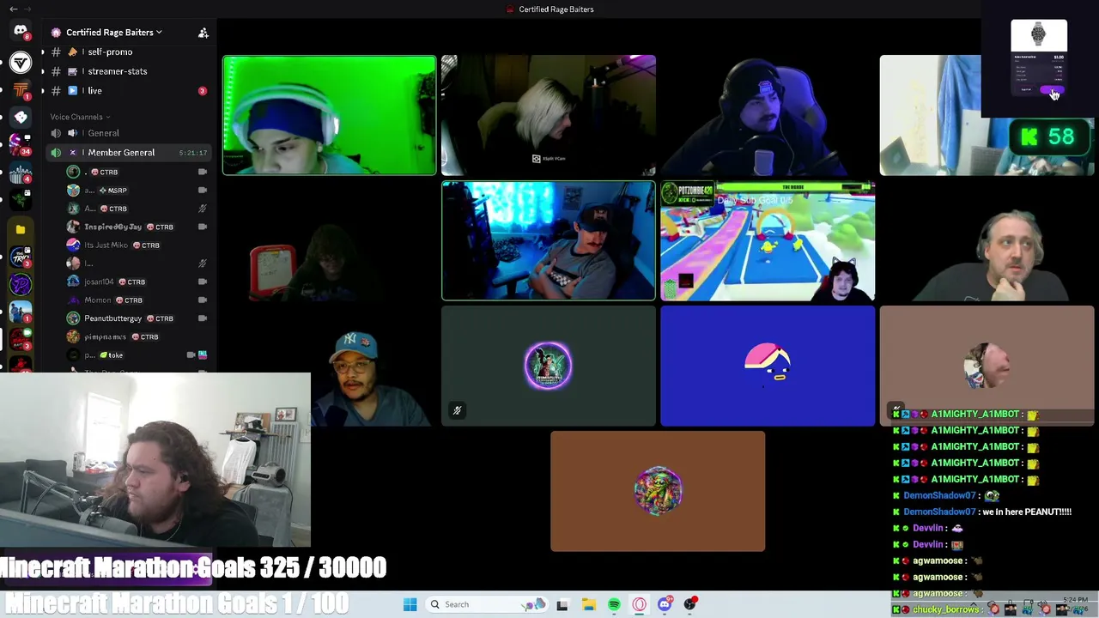The width and height of the screenshot is (1099, 618).
Task: Open the purple P-logo server icon
Action: [x=21, y=284]
